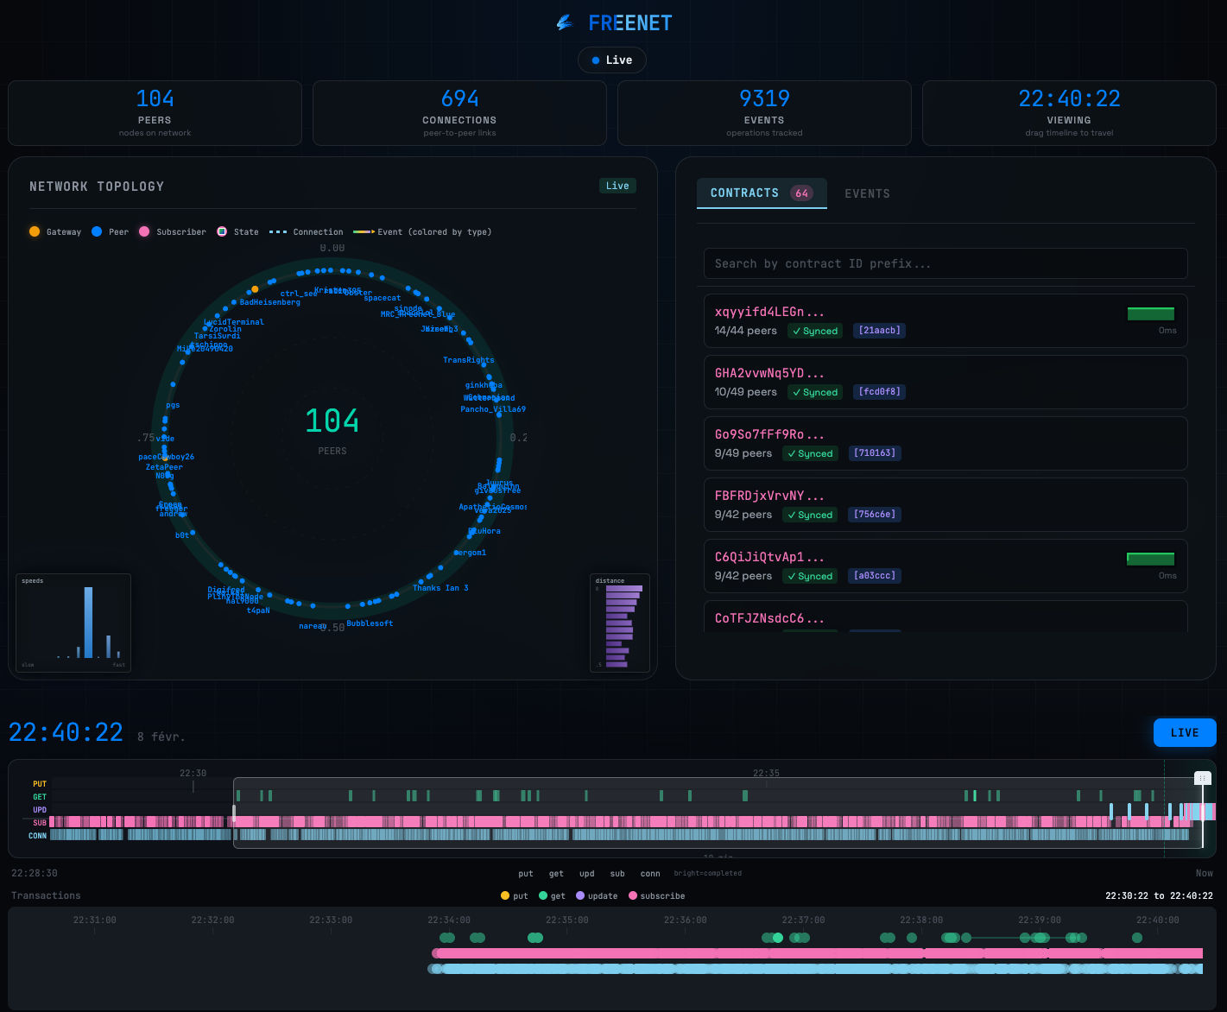Click the update legend dot
This screenshot has width=1227, height=1012.
579,895
